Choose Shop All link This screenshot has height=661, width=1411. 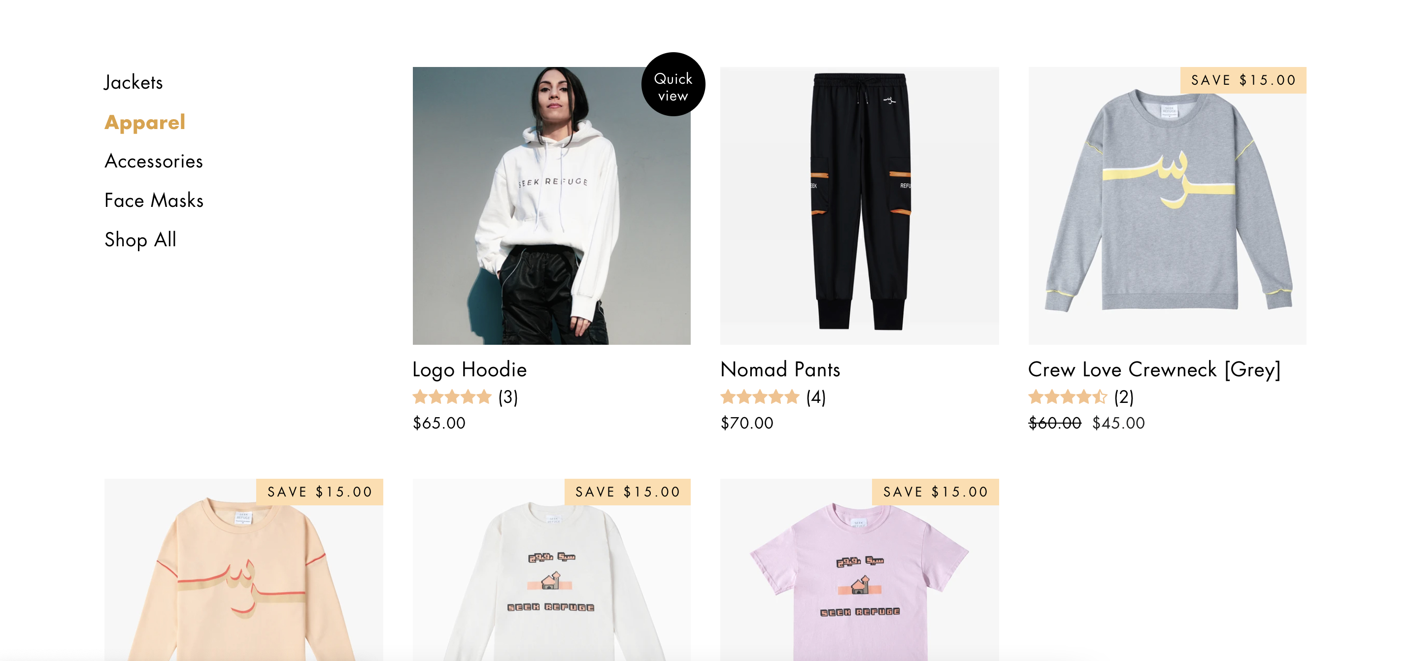tap(140, 240)
